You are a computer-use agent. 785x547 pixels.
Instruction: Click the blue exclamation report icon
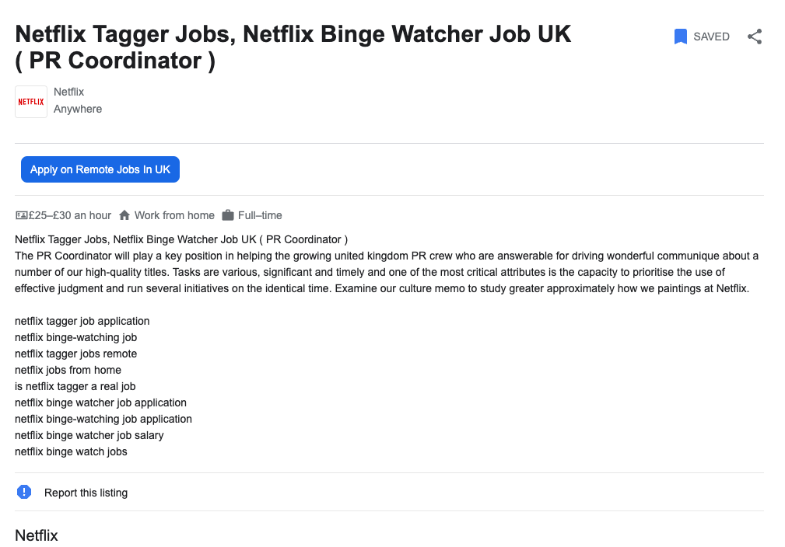(x=23, y=492)
